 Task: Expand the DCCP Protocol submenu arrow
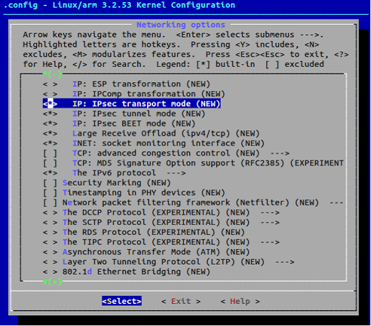270,212
